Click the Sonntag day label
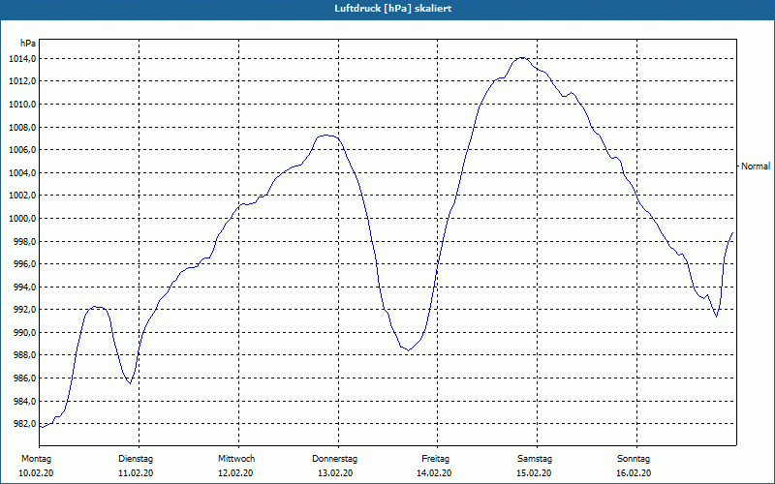 634,459
